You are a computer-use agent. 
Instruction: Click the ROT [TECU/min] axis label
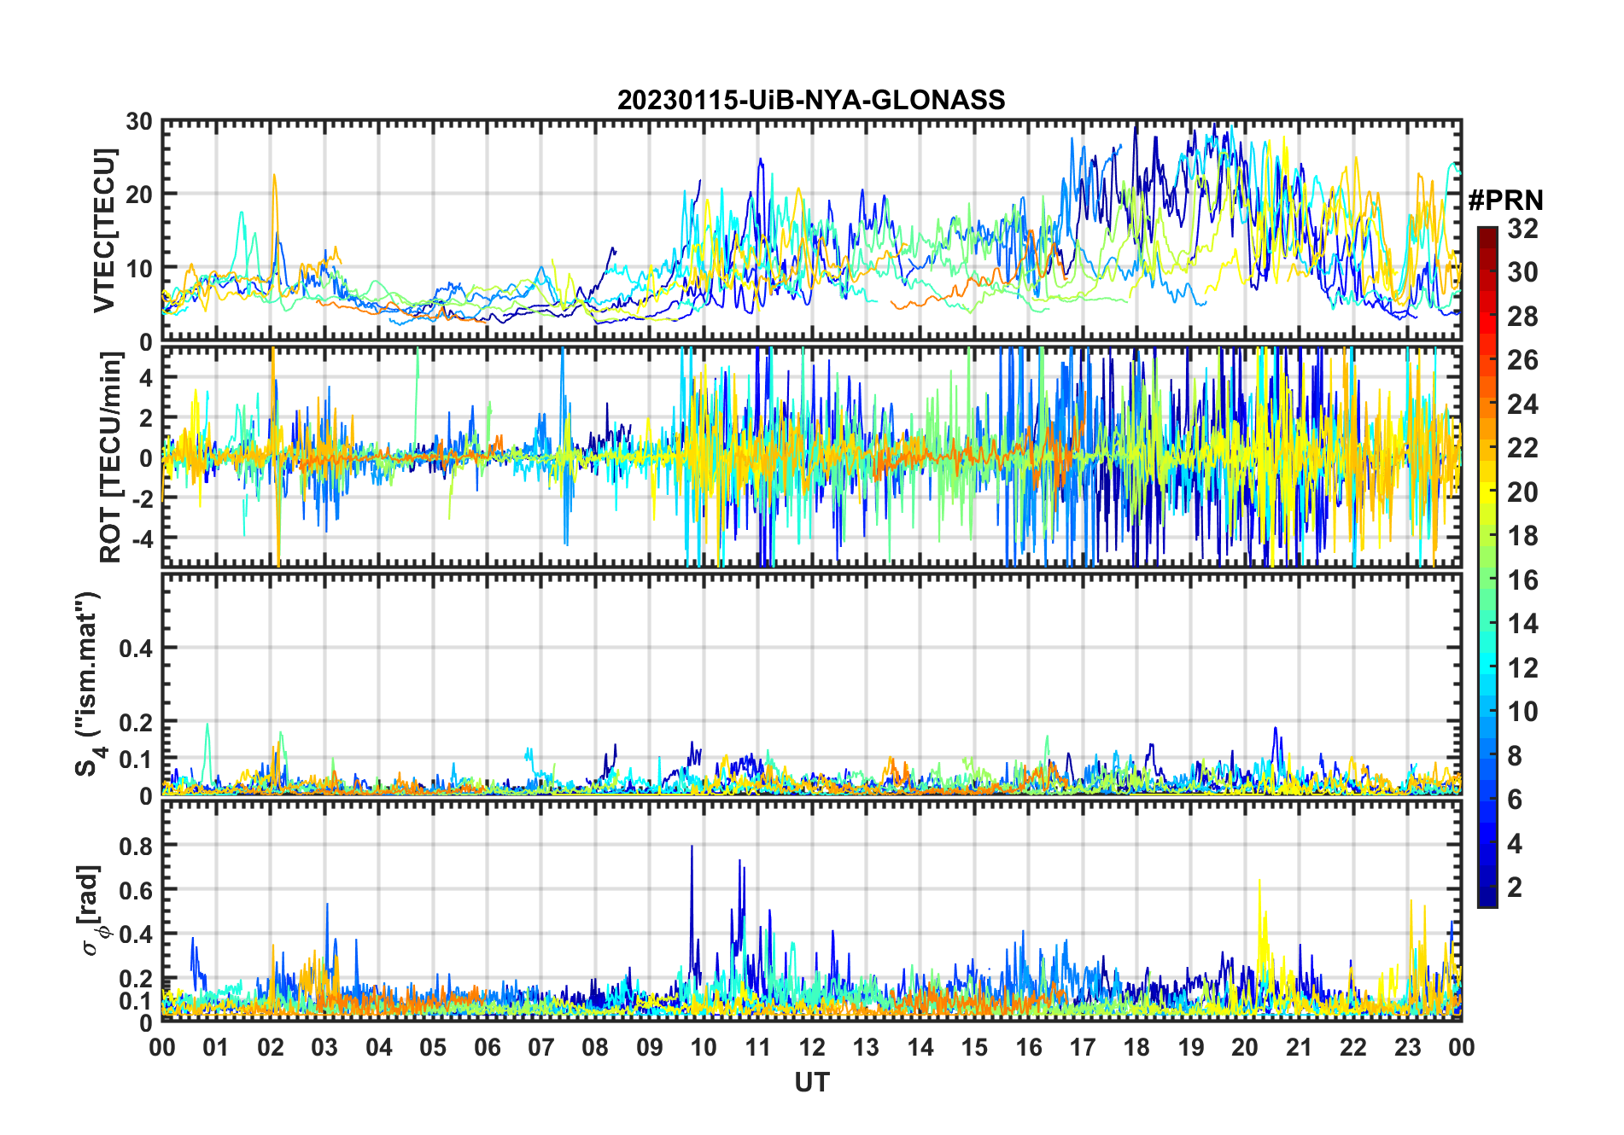click(x=110, y=457)
